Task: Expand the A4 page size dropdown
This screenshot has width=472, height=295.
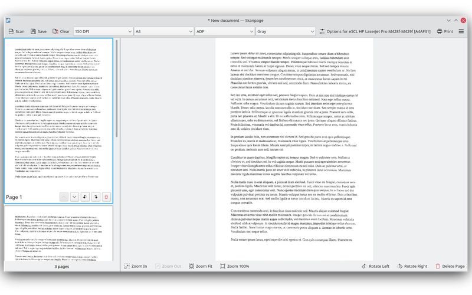Action: click(164, 31)
